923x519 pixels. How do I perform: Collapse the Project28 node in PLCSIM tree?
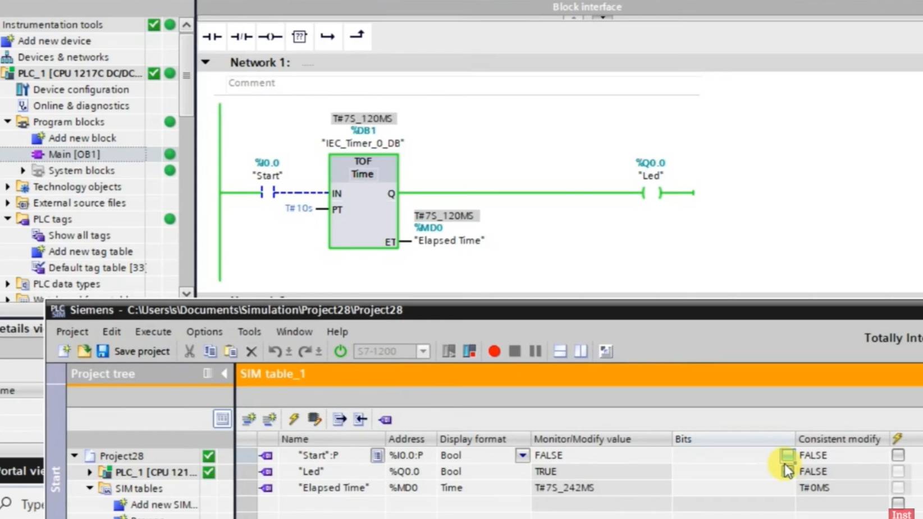pyautogui.click(x=75, y=456)
